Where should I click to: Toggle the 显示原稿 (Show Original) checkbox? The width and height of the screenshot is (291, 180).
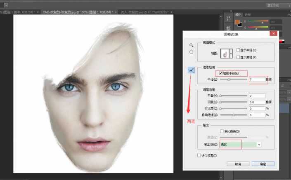click(x=239, y=57)
